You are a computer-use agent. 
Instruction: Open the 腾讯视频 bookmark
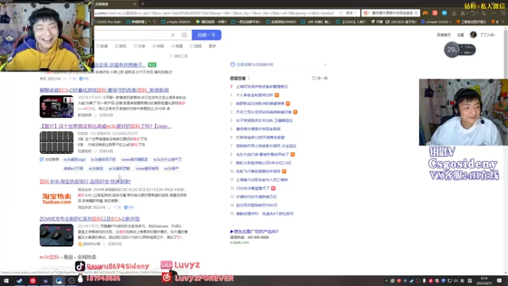pos(211,22)
